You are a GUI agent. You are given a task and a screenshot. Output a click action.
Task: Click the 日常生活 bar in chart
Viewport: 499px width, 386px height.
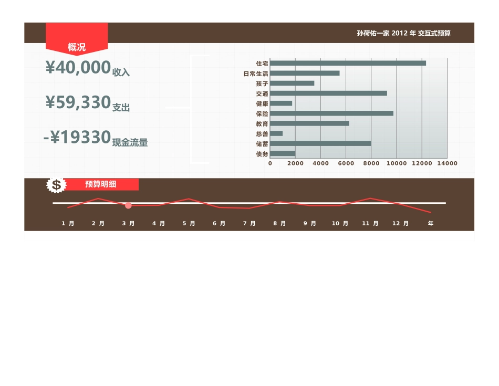click(305, 73)
